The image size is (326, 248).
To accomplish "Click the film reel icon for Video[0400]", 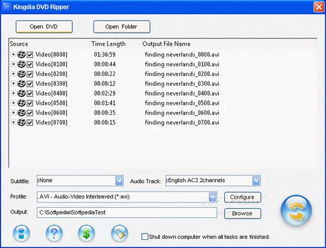I will [x=21, y=93].
